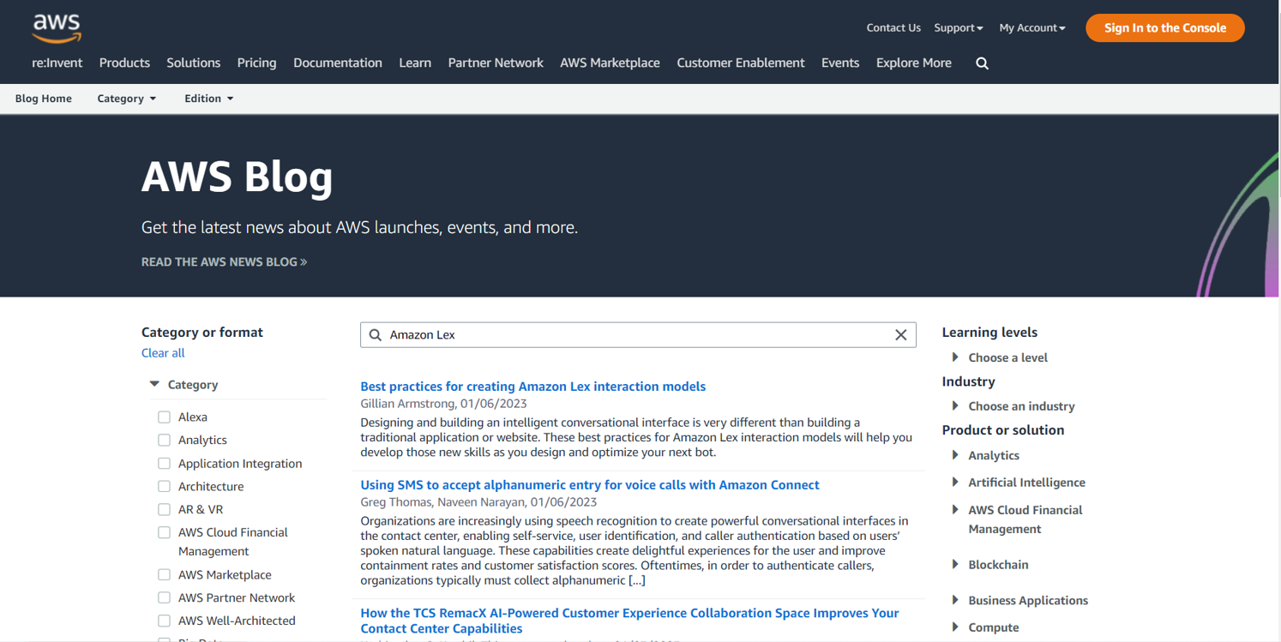Expand the Artificial Intelligence product filter
Screen dimensions: 1281x642
pyautogui.click(x=955, y=483)
